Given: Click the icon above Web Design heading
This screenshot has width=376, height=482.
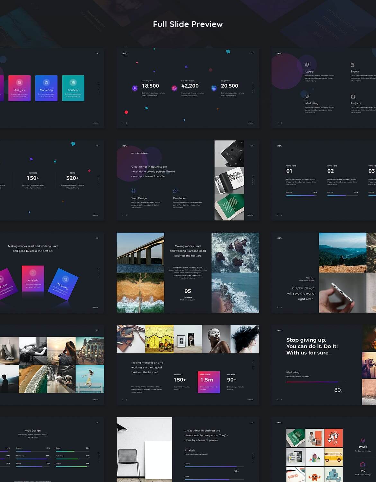Looking at the screenshot, I should click(x=133, y=191).
